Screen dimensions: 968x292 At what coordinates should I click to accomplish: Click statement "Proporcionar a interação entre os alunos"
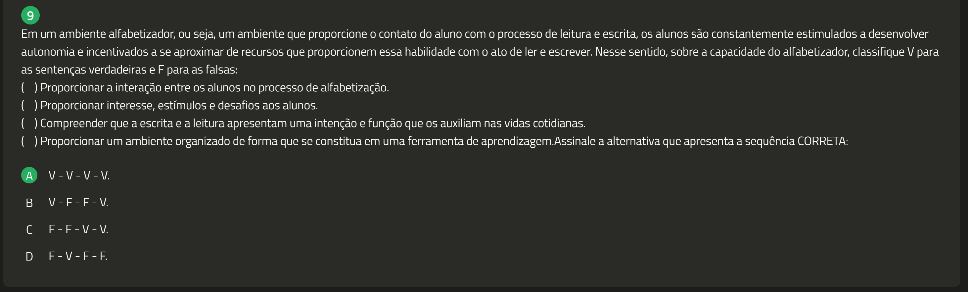coord(214,87)
